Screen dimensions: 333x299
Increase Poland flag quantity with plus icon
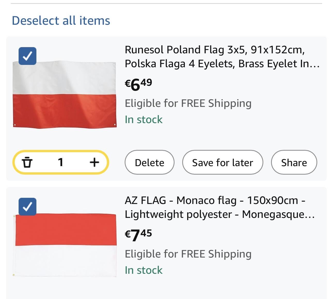tap(94, 162)
